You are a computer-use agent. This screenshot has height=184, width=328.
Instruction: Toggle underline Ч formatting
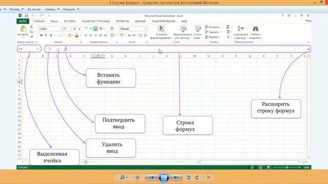click(x=51, y=35)
